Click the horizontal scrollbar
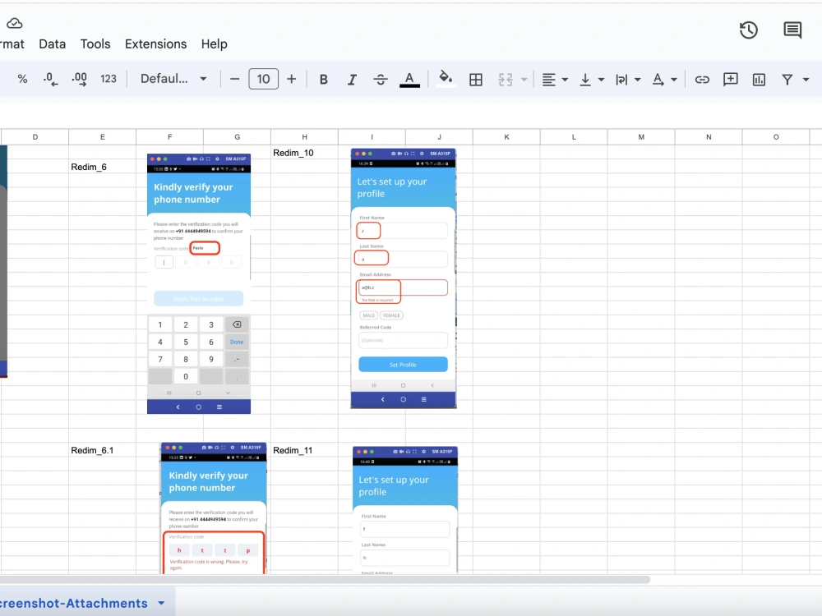 pos(325,579)
